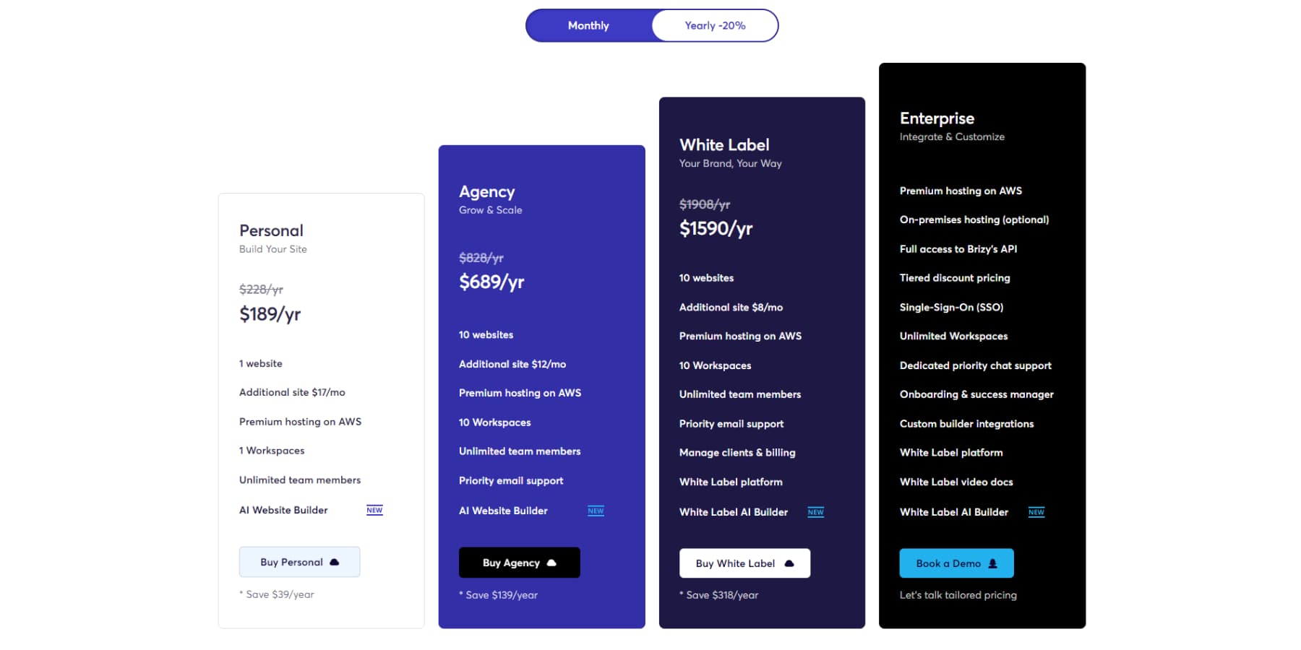The height and width of the screenshot is (650, 1301).
Task: Click the cloud icon on Buy Personal button
Action: tap(335, 562)
